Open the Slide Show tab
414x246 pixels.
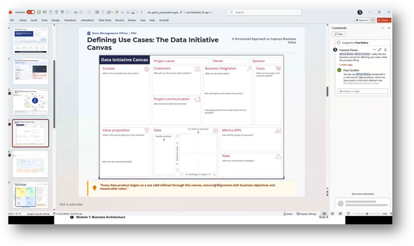pos(105,20)
